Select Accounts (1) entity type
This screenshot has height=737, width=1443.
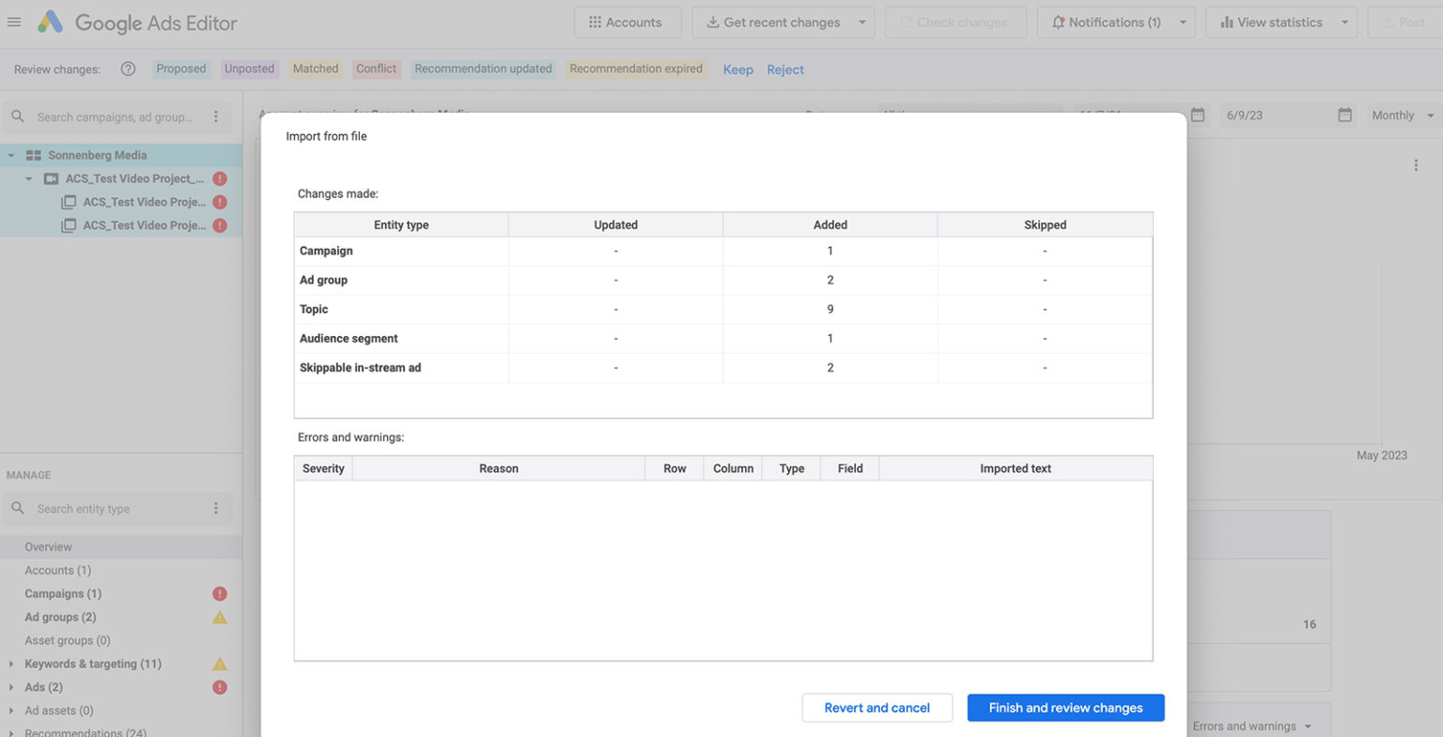point(58,571)
